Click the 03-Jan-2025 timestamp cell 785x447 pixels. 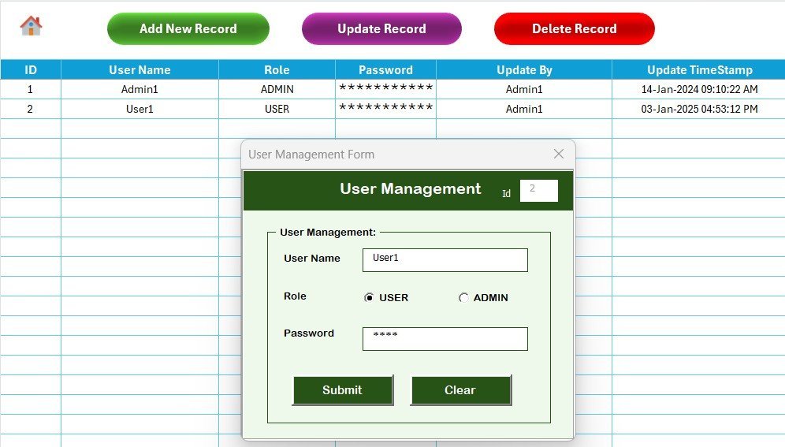click(699, 109)
